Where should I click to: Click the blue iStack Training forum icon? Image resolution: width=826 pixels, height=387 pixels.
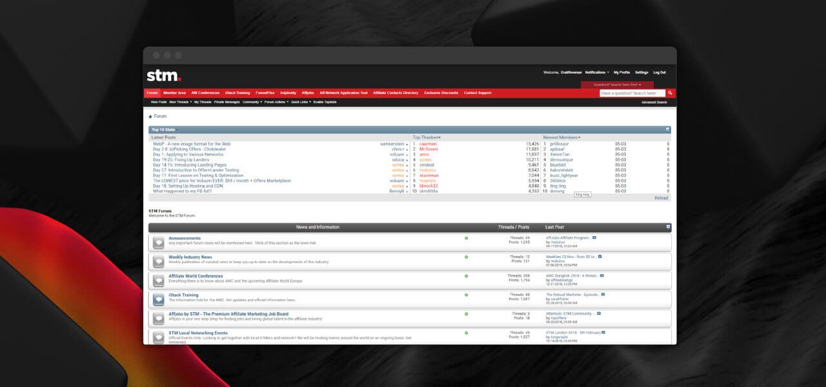(158, 299)
